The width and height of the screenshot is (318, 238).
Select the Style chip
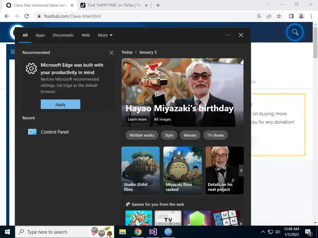(x=169, y=135)
